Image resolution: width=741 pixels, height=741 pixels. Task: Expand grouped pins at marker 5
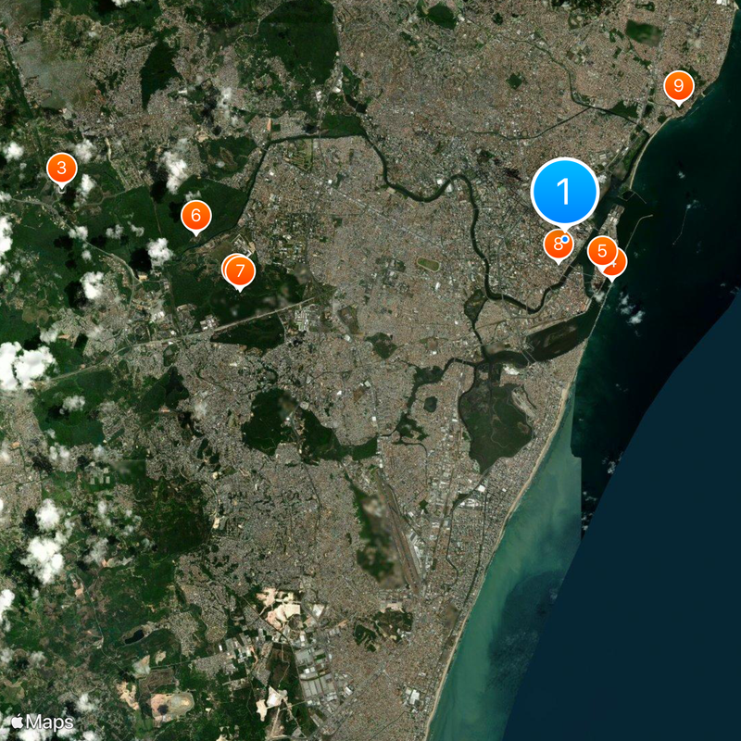[603, 249]
